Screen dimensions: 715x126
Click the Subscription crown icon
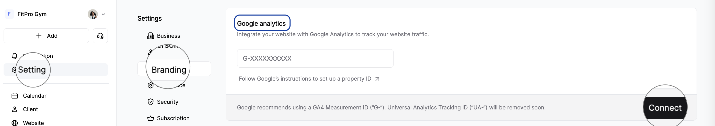[151, 118]
